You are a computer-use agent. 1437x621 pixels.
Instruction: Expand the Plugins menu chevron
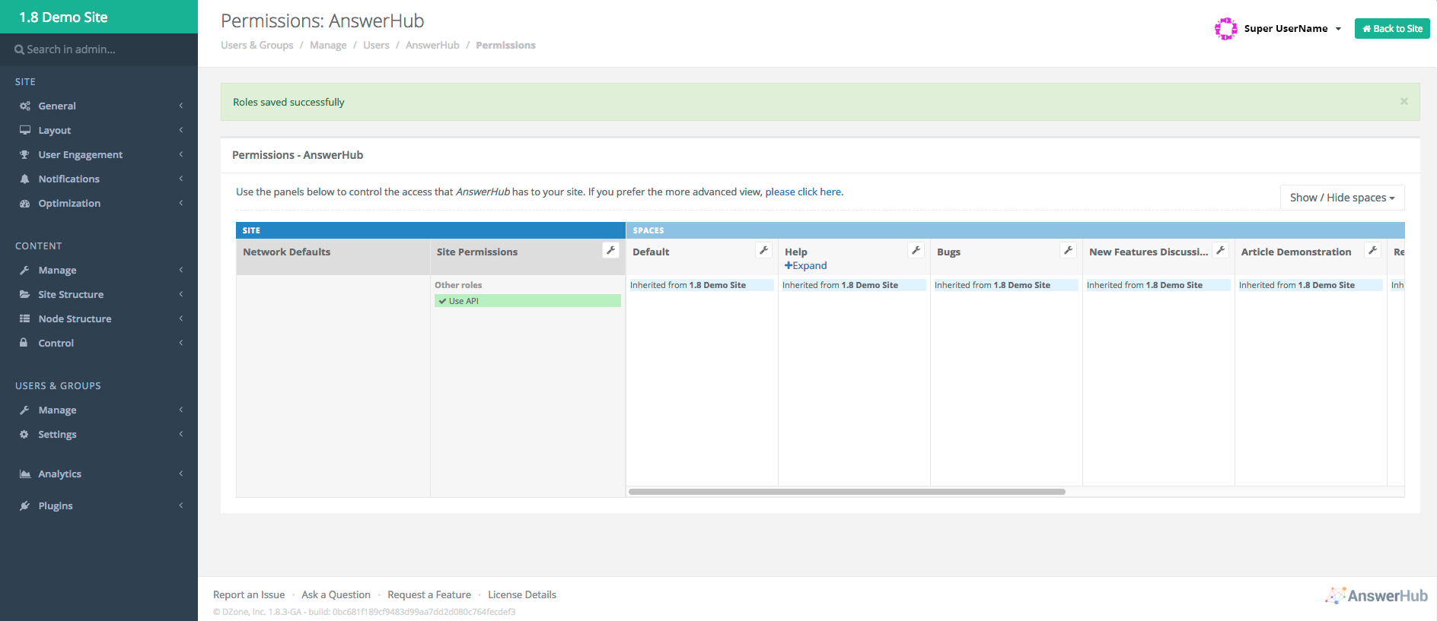point(181,506)
